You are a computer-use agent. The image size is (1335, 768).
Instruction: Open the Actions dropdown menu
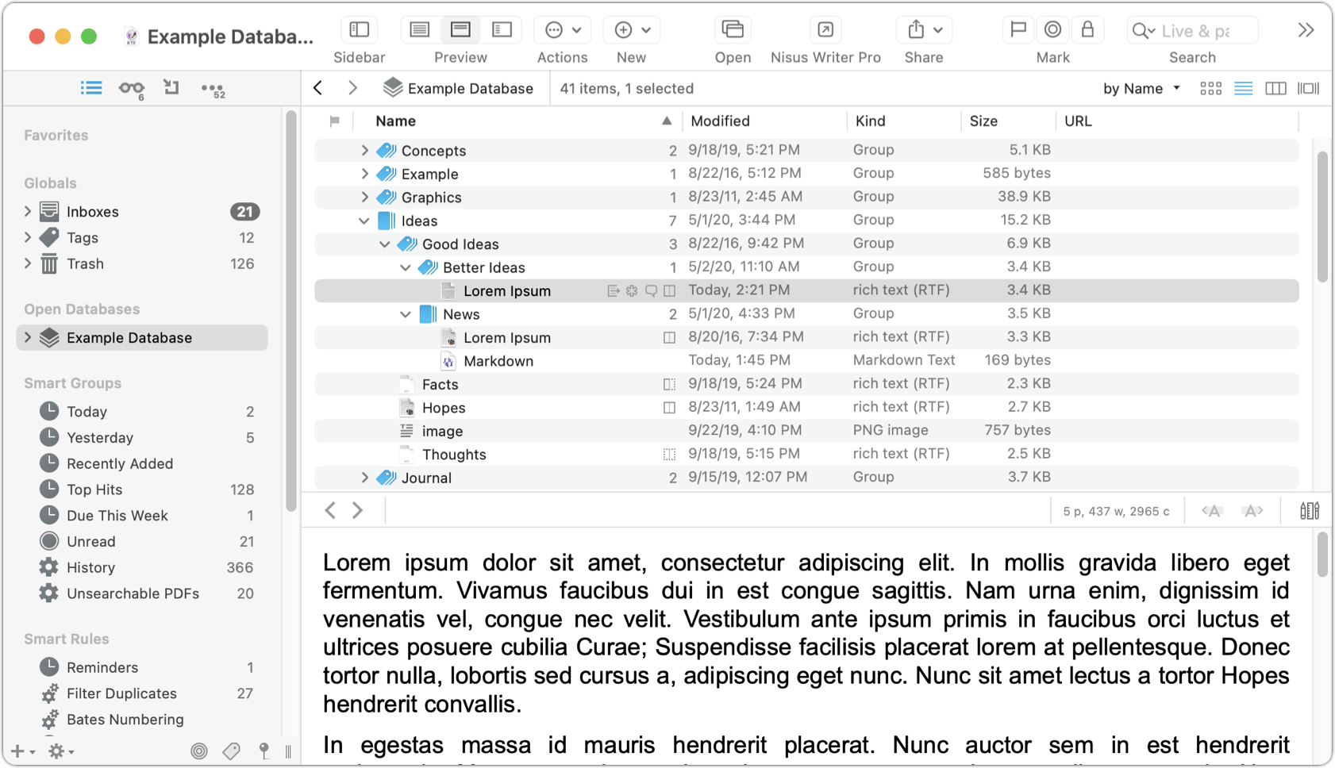click(x=563, y=30)
